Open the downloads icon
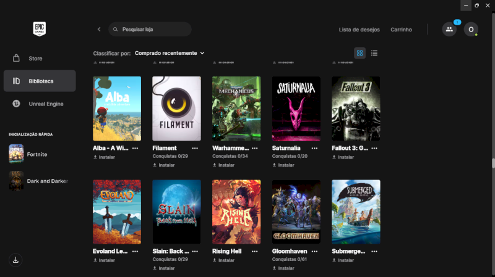The width and height of the screenshot is (495, 277). point(15,260)
